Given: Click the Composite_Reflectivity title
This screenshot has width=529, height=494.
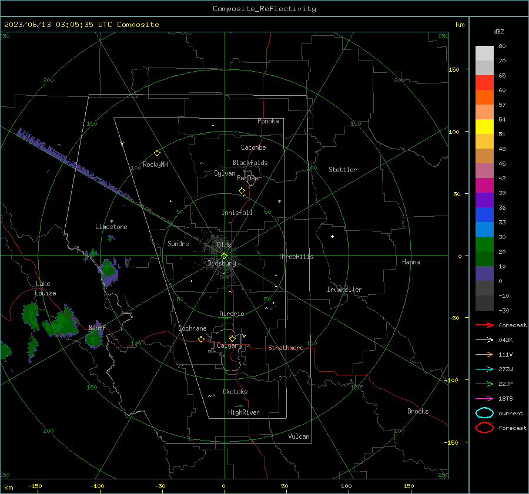Looking at the screenshot, I should click(x=264, y=9).
